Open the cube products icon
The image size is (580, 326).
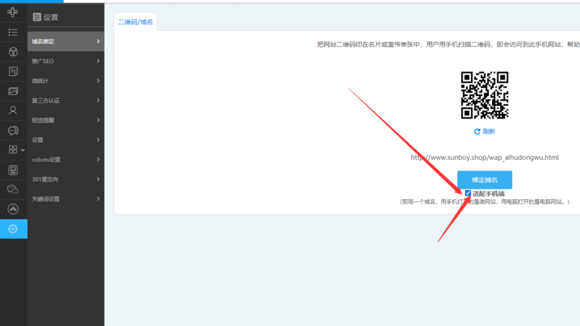click(13, 52)
